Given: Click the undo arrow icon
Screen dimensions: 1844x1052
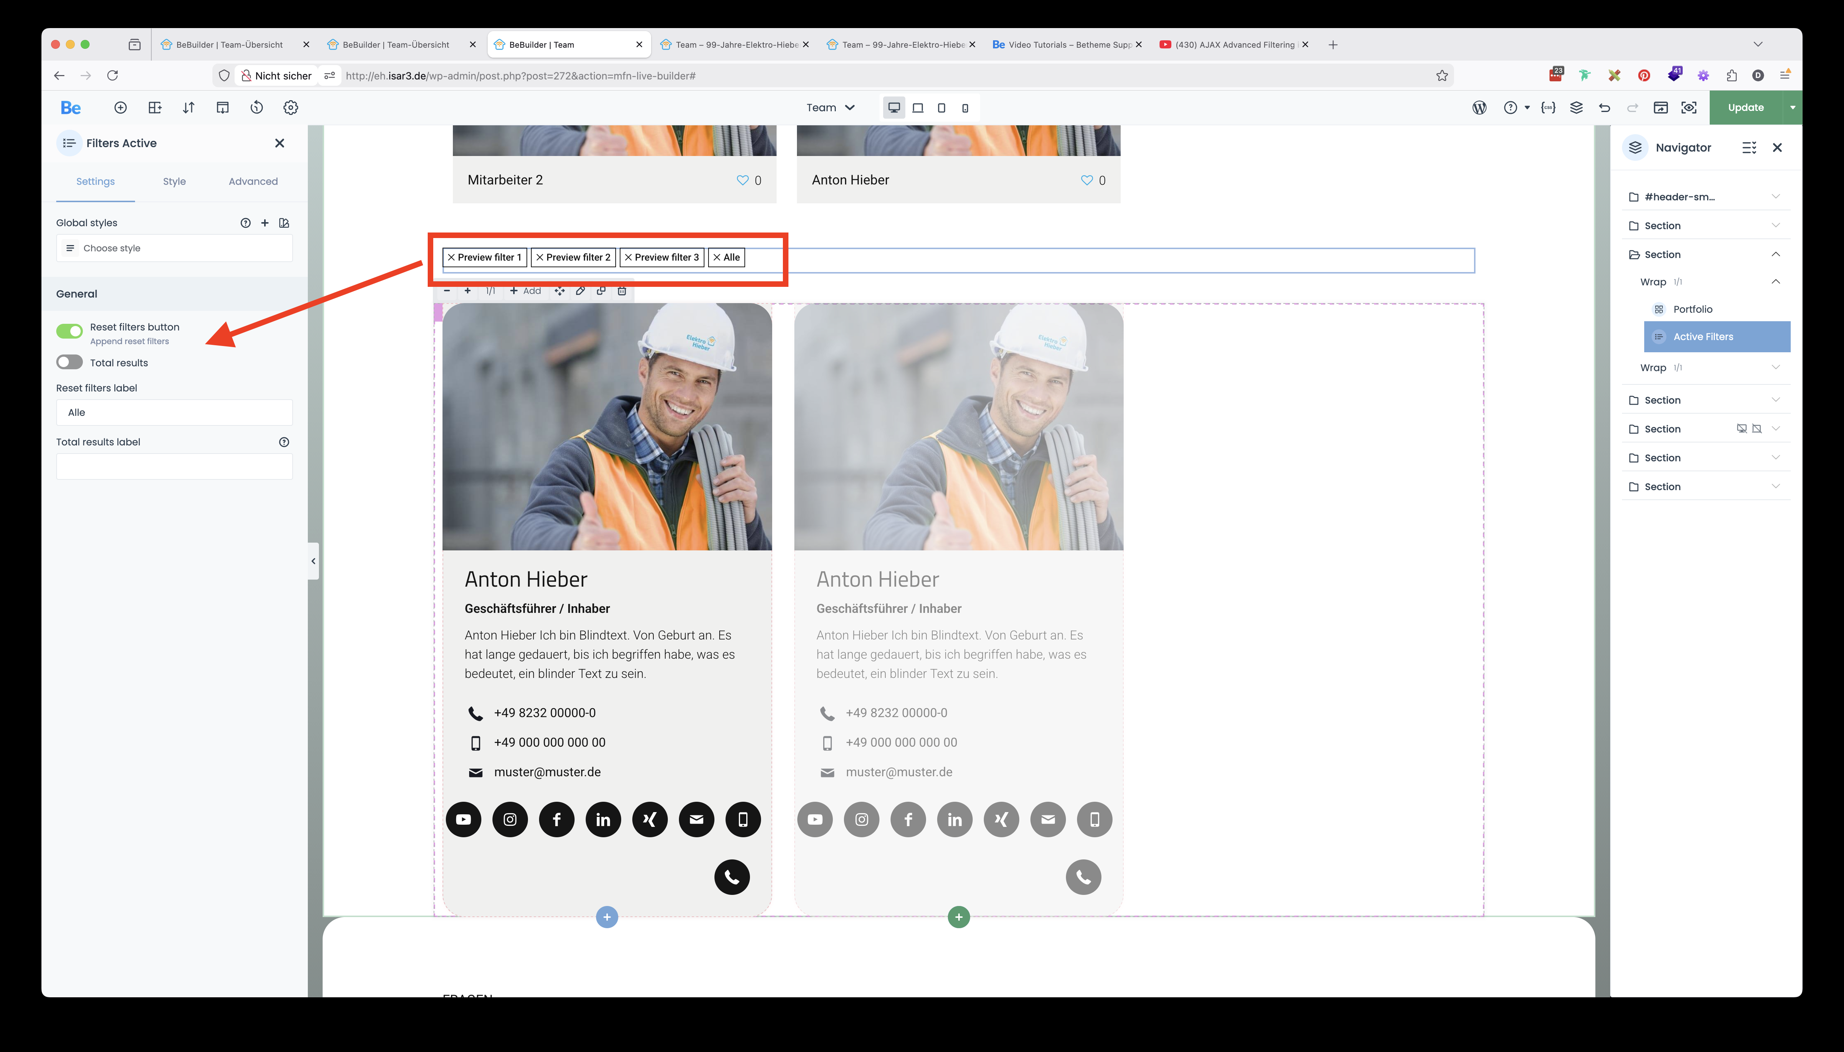Looking at the screenshot, I should 1605,108.
